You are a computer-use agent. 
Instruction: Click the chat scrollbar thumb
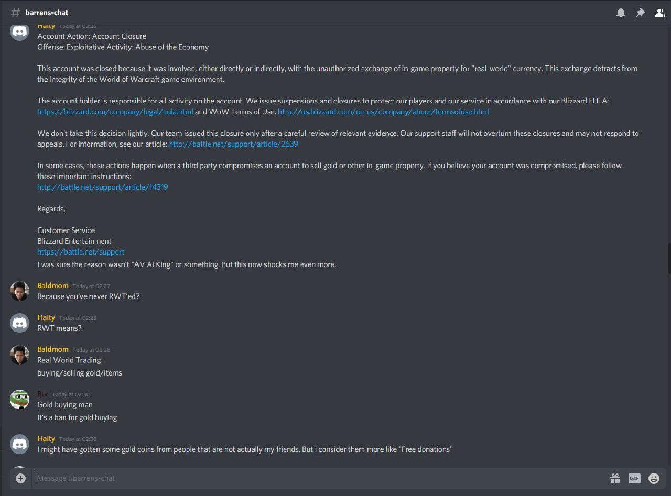pyautogui.click(x=669, y=259)
